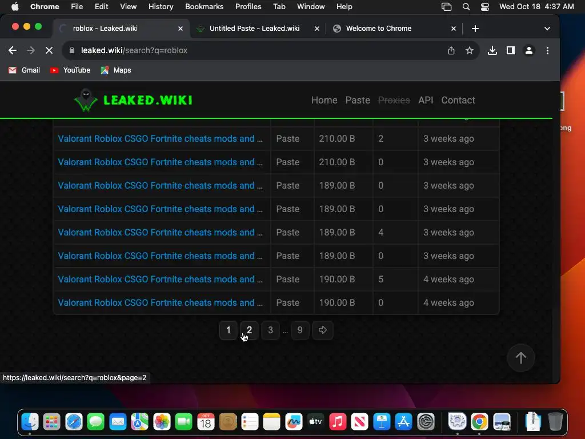The image size is (585, 439).
Task: Open the 210.00 B paste with 2 views
Action: [x=161, y=138]
